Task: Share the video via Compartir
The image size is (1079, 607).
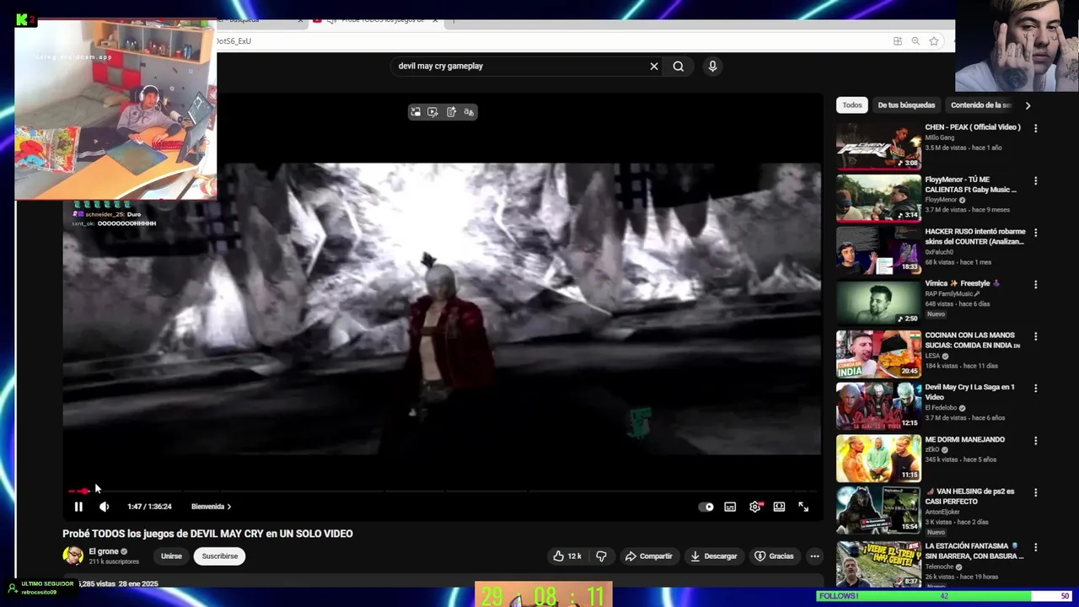Action: tap(648, 556)
